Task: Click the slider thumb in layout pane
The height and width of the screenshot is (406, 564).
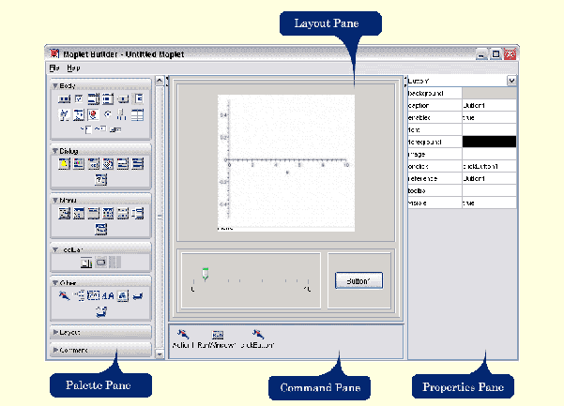Action: pos(205,273)
